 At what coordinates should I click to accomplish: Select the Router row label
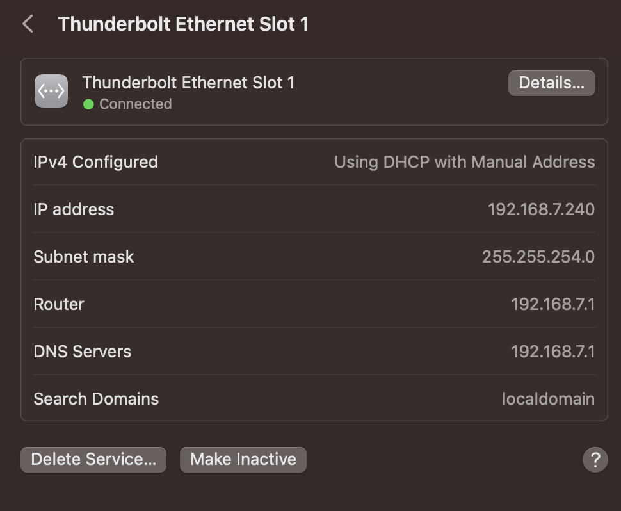(x=59, y=304)
